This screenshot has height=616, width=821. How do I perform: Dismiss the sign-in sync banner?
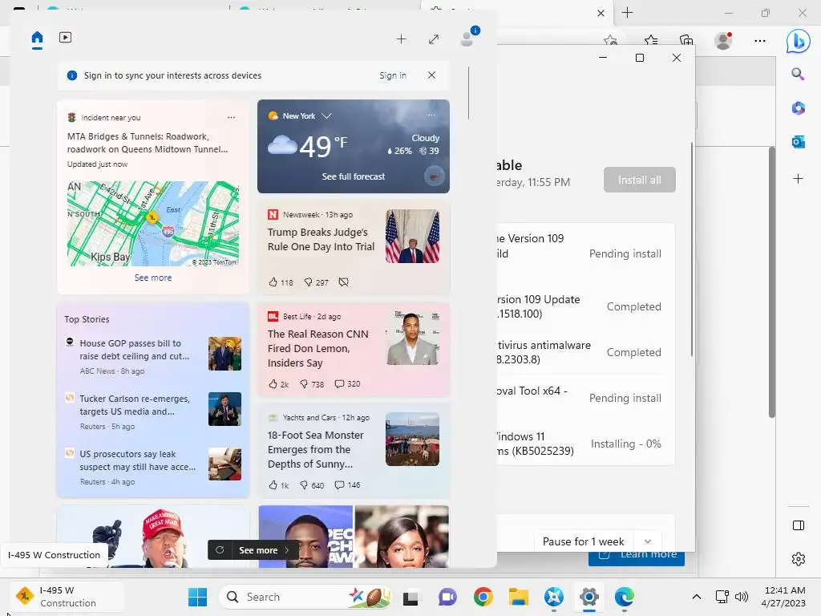(x=431, y=75)
